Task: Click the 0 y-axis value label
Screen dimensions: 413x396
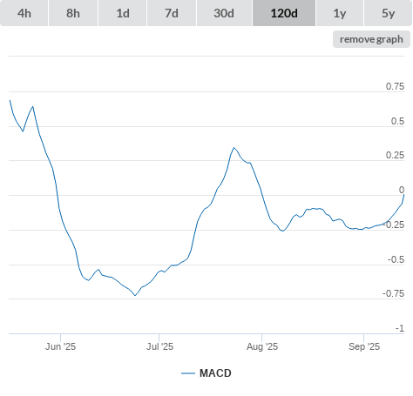Action: pos(402,190)
